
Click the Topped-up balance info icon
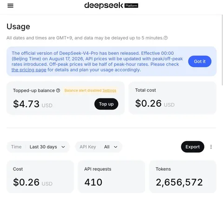[58, 90]
